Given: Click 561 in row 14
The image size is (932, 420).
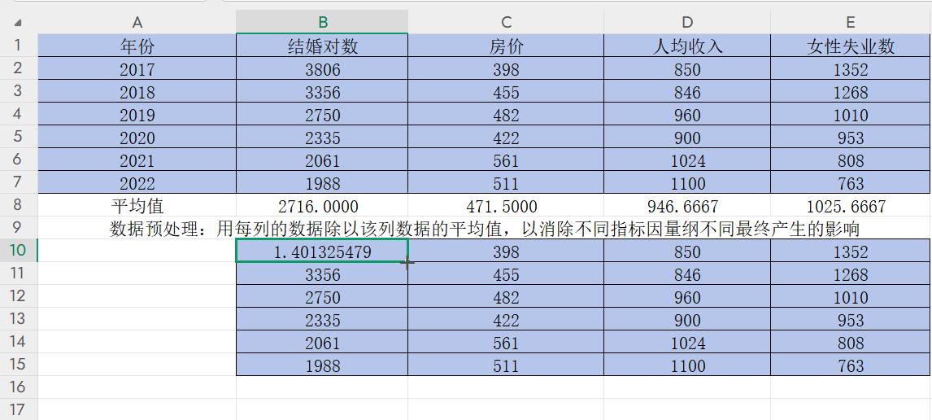Looking at the screenshot, I should click(x=506, y=342).
